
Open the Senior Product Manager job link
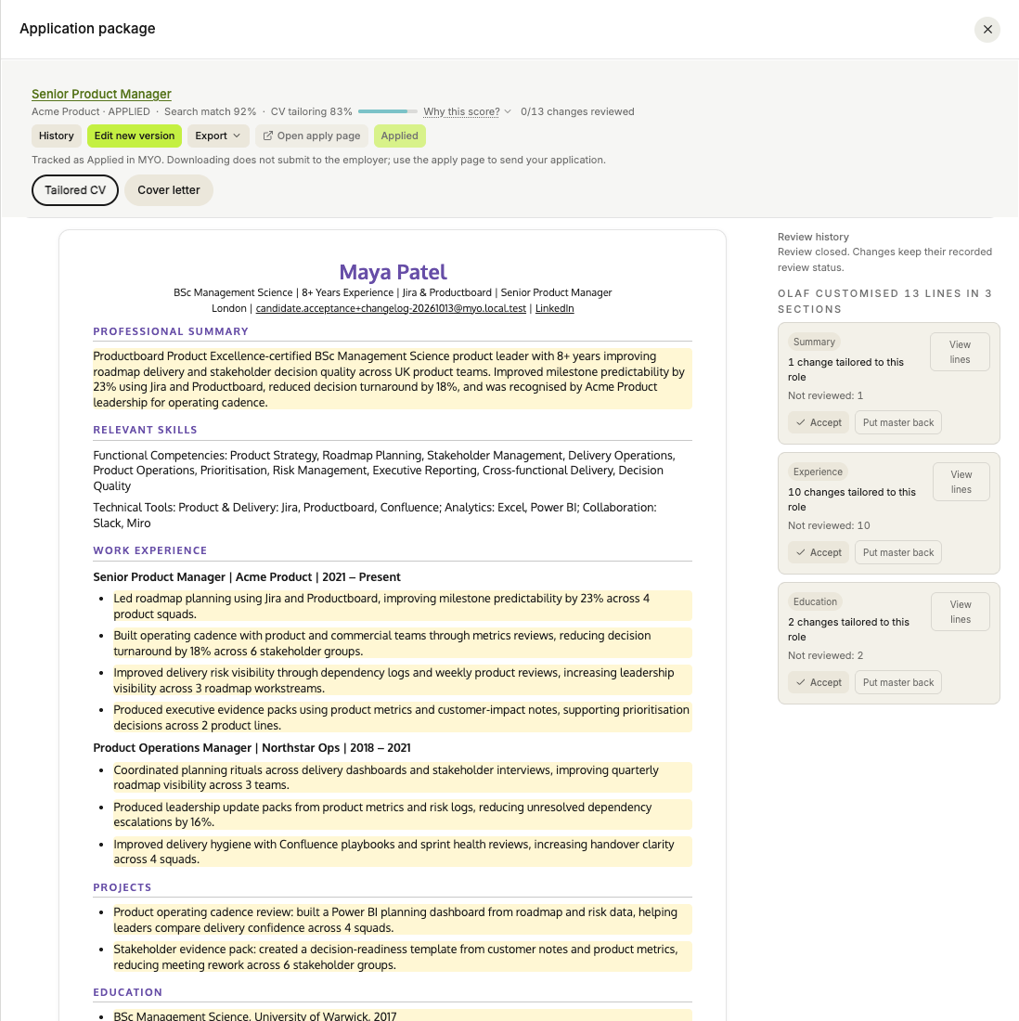click(x=101, y=94)
